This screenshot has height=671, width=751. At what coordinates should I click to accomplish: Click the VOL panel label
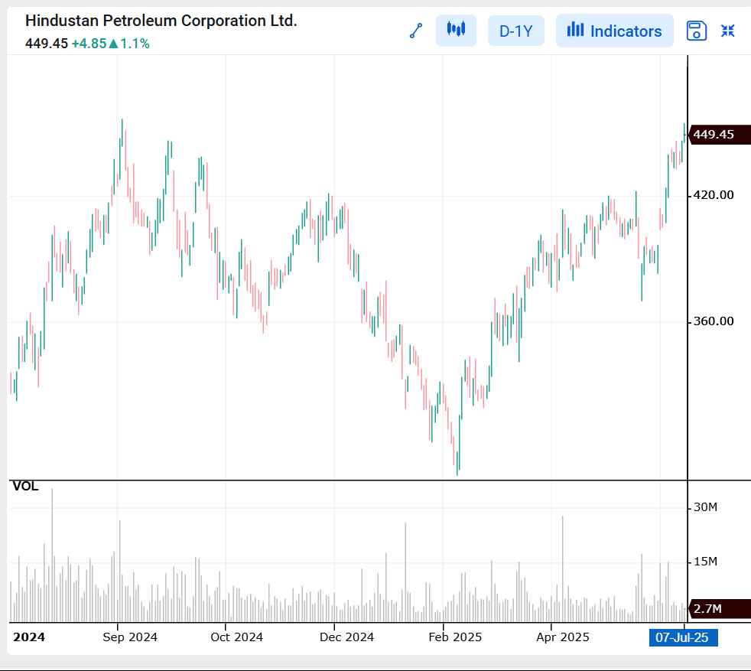point(25,487)
